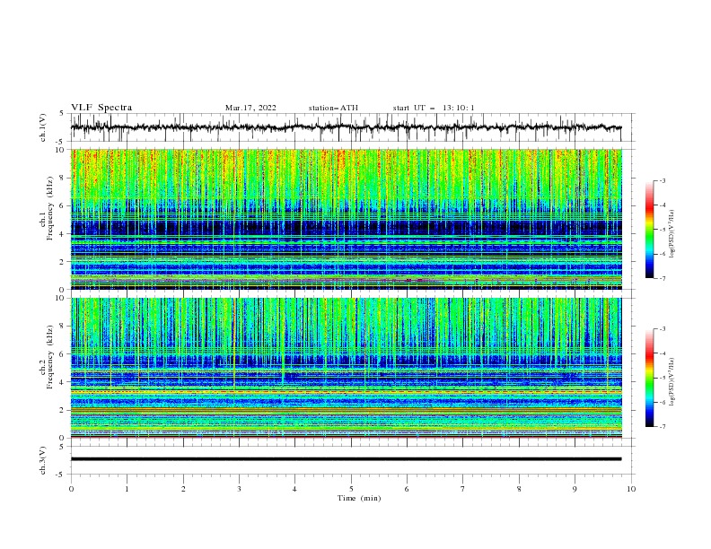Click time axis tick label "7"
This screenshot has width=711, height=549.
(463, 489)
